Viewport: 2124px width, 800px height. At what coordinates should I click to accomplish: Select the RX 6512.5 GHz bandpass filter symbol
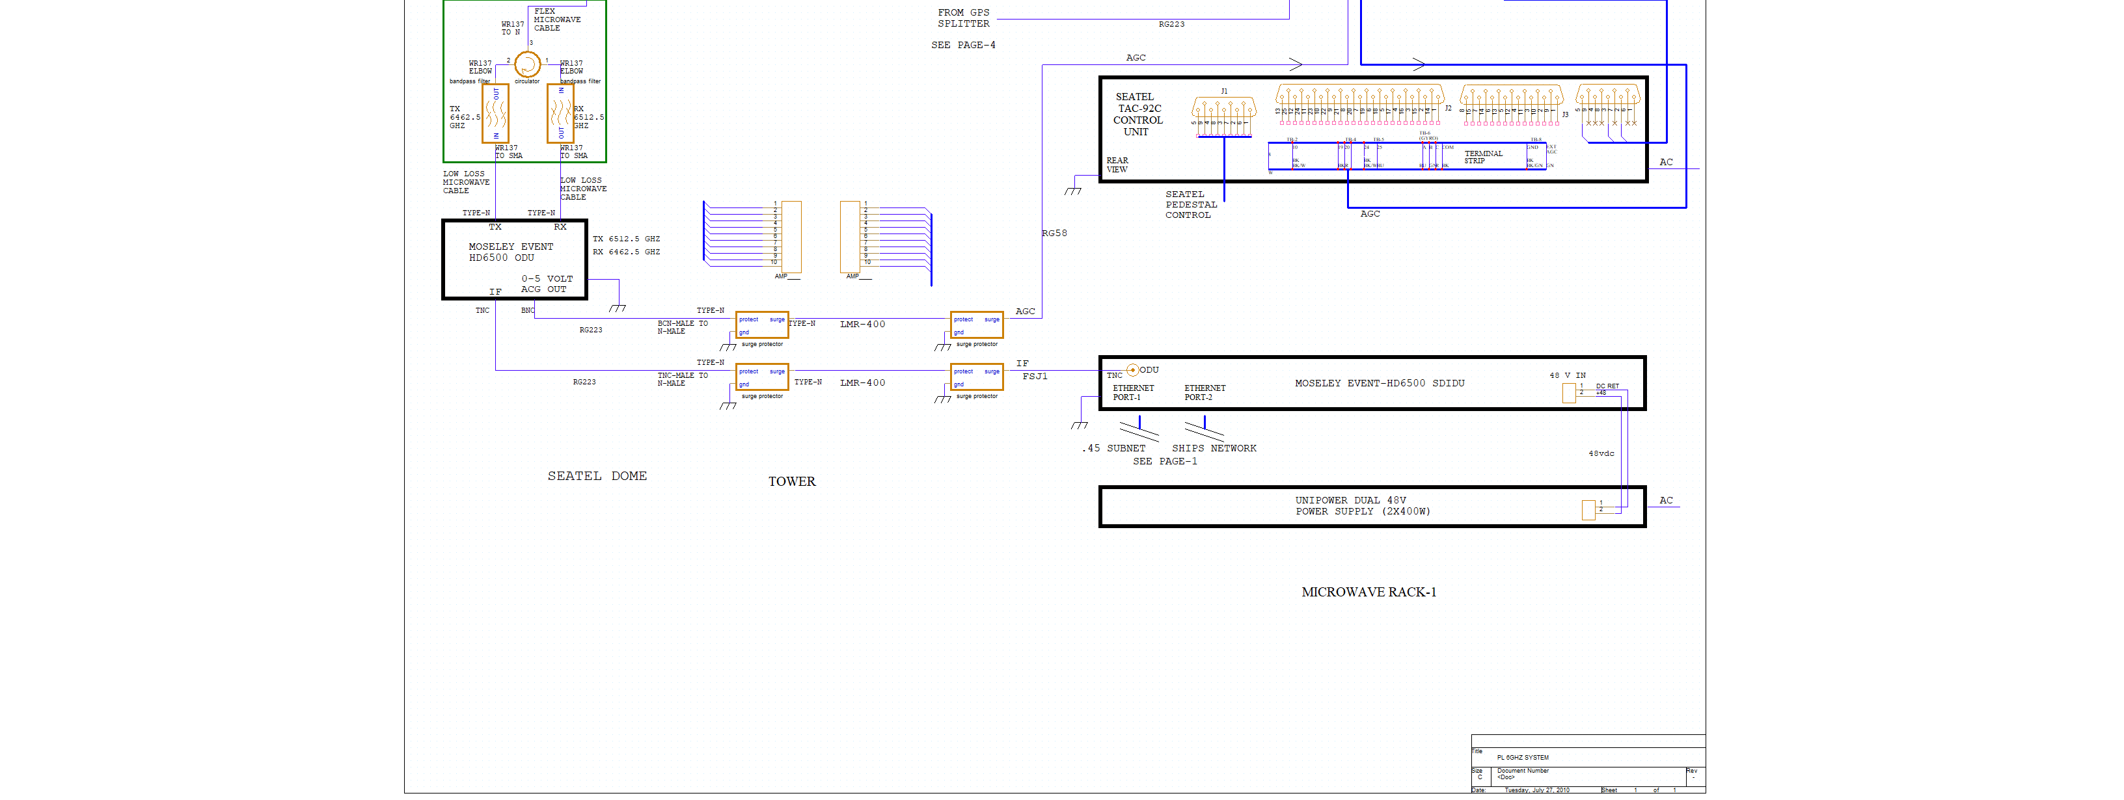pos(562,114)
